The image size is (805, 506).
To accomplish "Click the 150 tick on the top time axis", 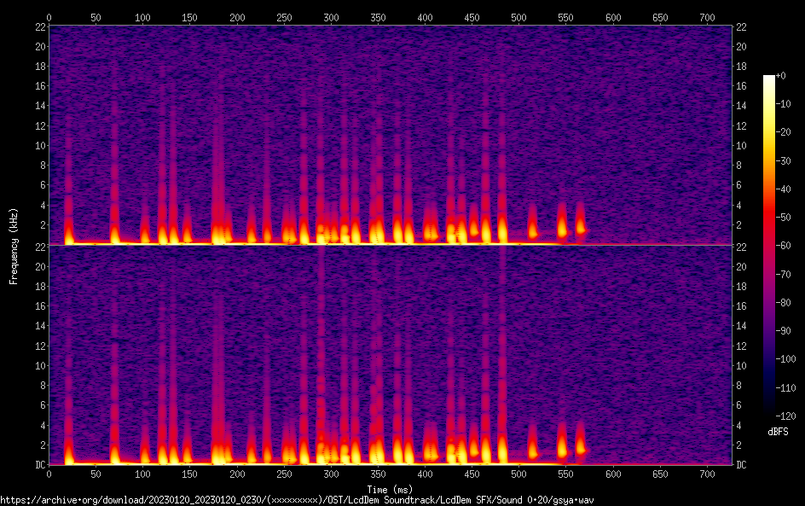I will [189, 17].
